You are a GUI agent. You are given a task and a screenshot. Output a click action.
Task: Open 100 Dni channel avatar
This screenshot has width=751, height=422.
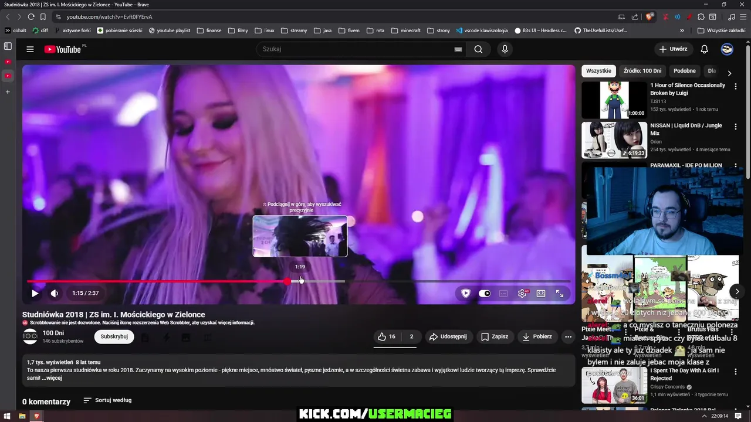coord(30,336)
